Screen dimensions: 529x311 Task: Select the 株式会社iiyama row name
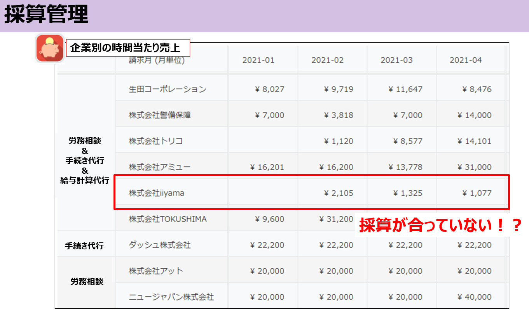pos(156,193)
